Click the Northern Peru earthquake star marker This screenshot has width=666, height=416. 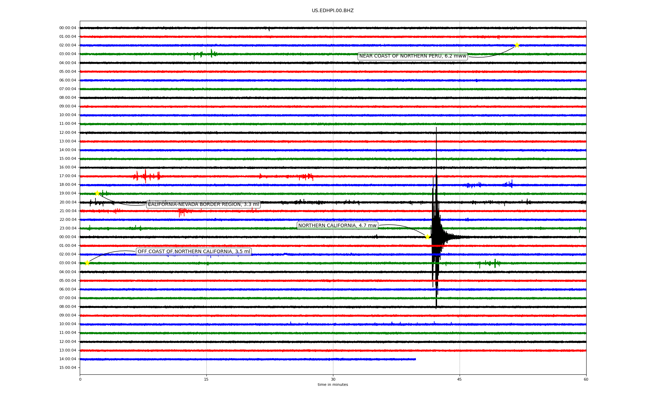coord(516,45)
